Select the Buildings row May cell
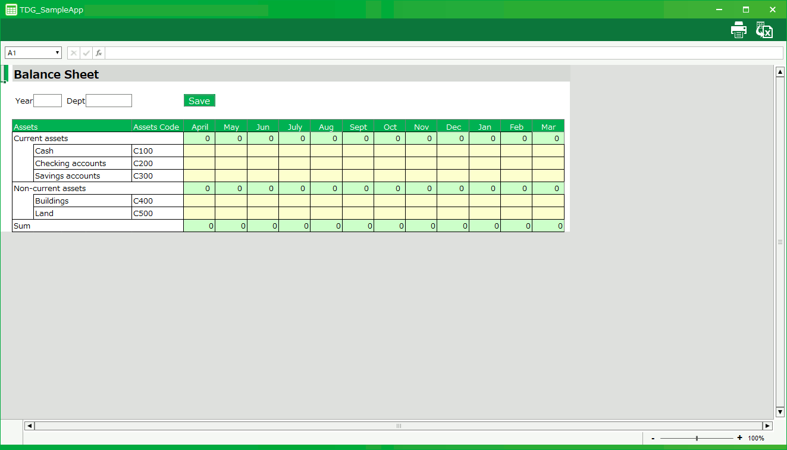The width and height of the screenshot is (787, 450). [x=231, y=201]
